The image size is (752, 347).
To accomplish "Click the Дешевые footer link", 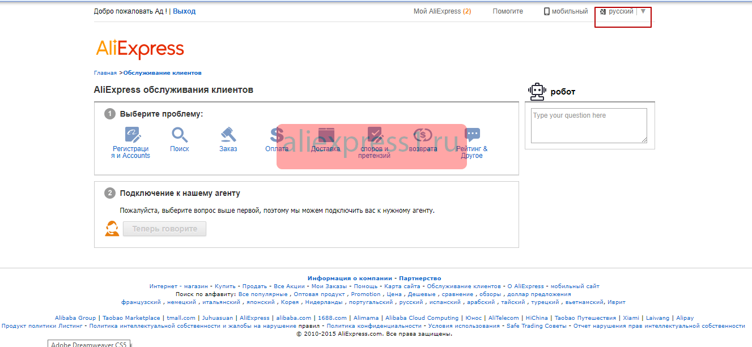I will [422, 294].
